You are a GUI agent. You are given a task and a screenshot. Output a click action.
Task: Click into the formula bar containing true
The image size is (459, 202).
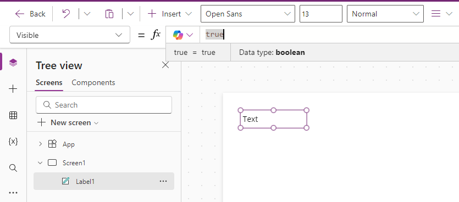pyautogui.click(x=329, y=35)
